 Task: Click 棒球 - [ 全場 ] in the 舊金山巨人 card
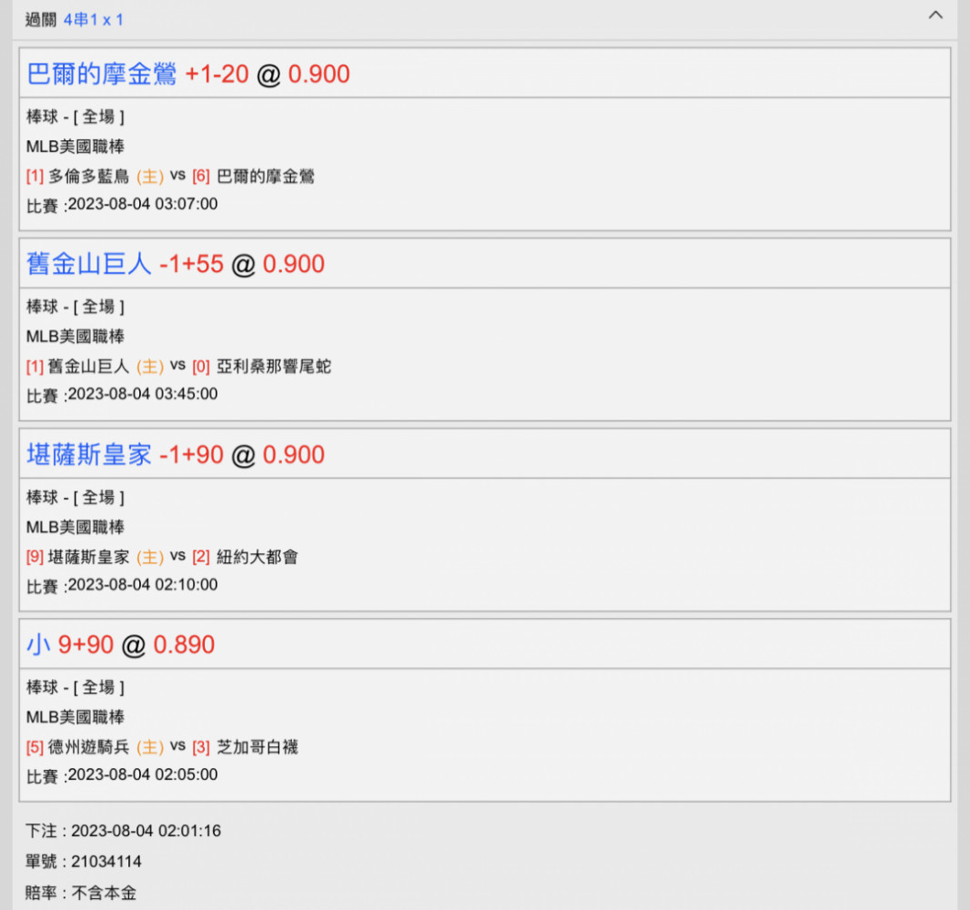76,307
